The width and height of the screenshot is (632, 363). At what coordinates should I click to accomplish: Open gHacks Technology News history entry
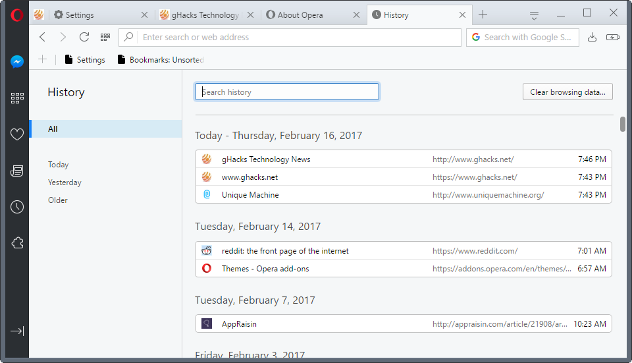click(x=404, y=159)
